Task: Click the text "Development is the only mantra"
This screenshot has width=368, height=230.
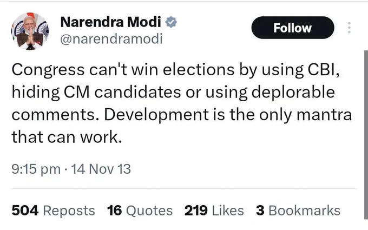Action: pos(228,115)
